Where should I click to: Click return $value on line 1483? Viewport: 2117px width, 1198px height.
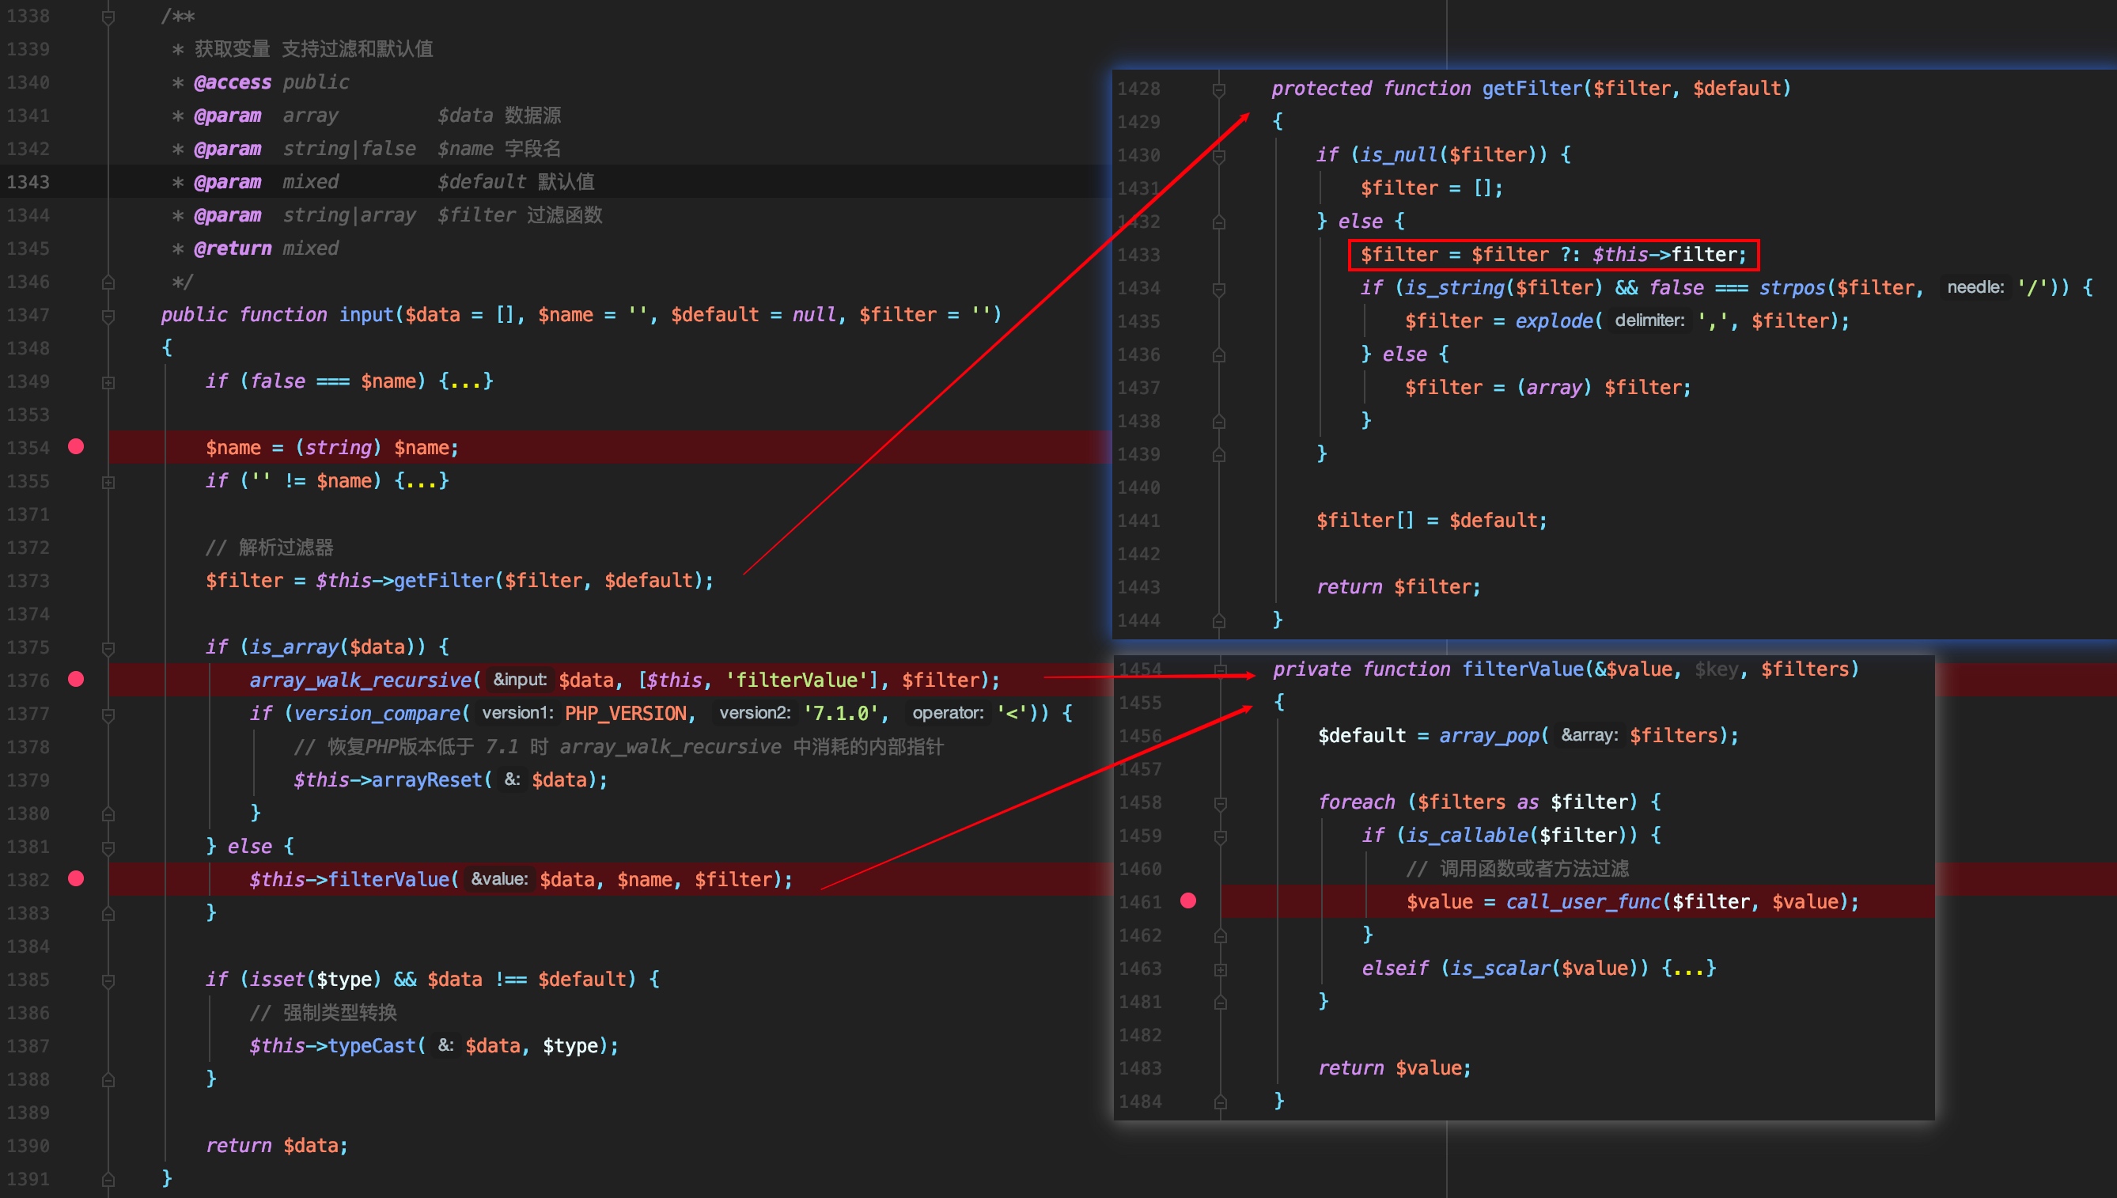1395,1067
